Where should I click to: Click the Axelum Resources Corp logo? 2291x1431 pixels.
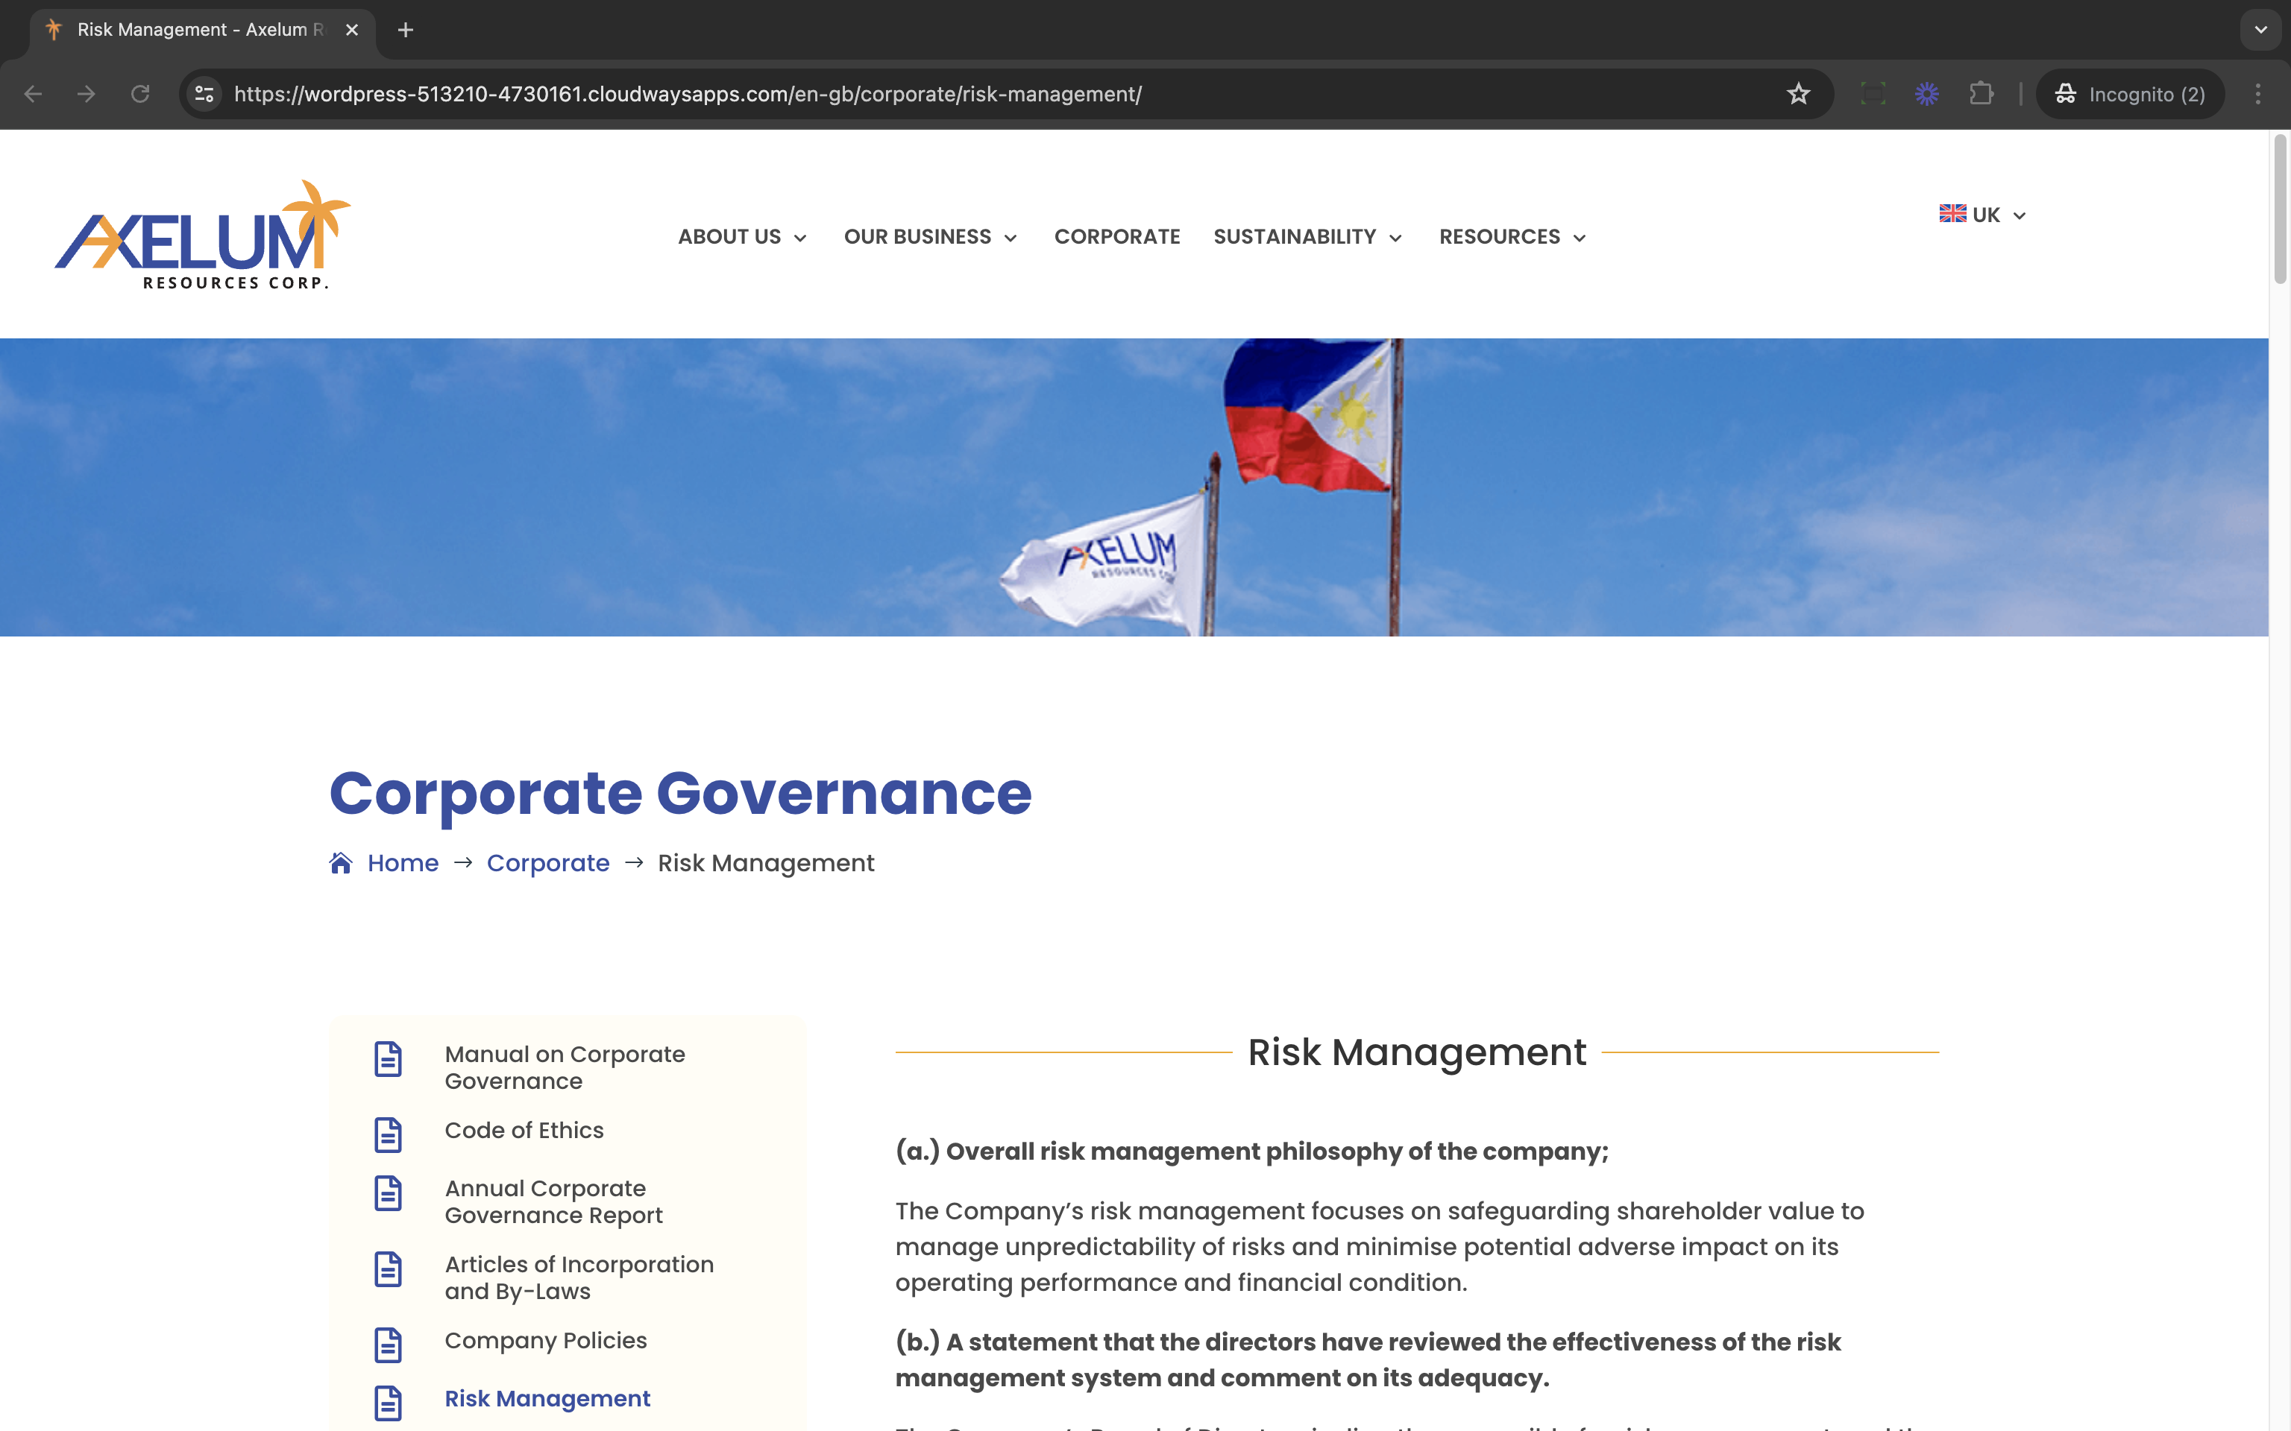click(203, 235)
